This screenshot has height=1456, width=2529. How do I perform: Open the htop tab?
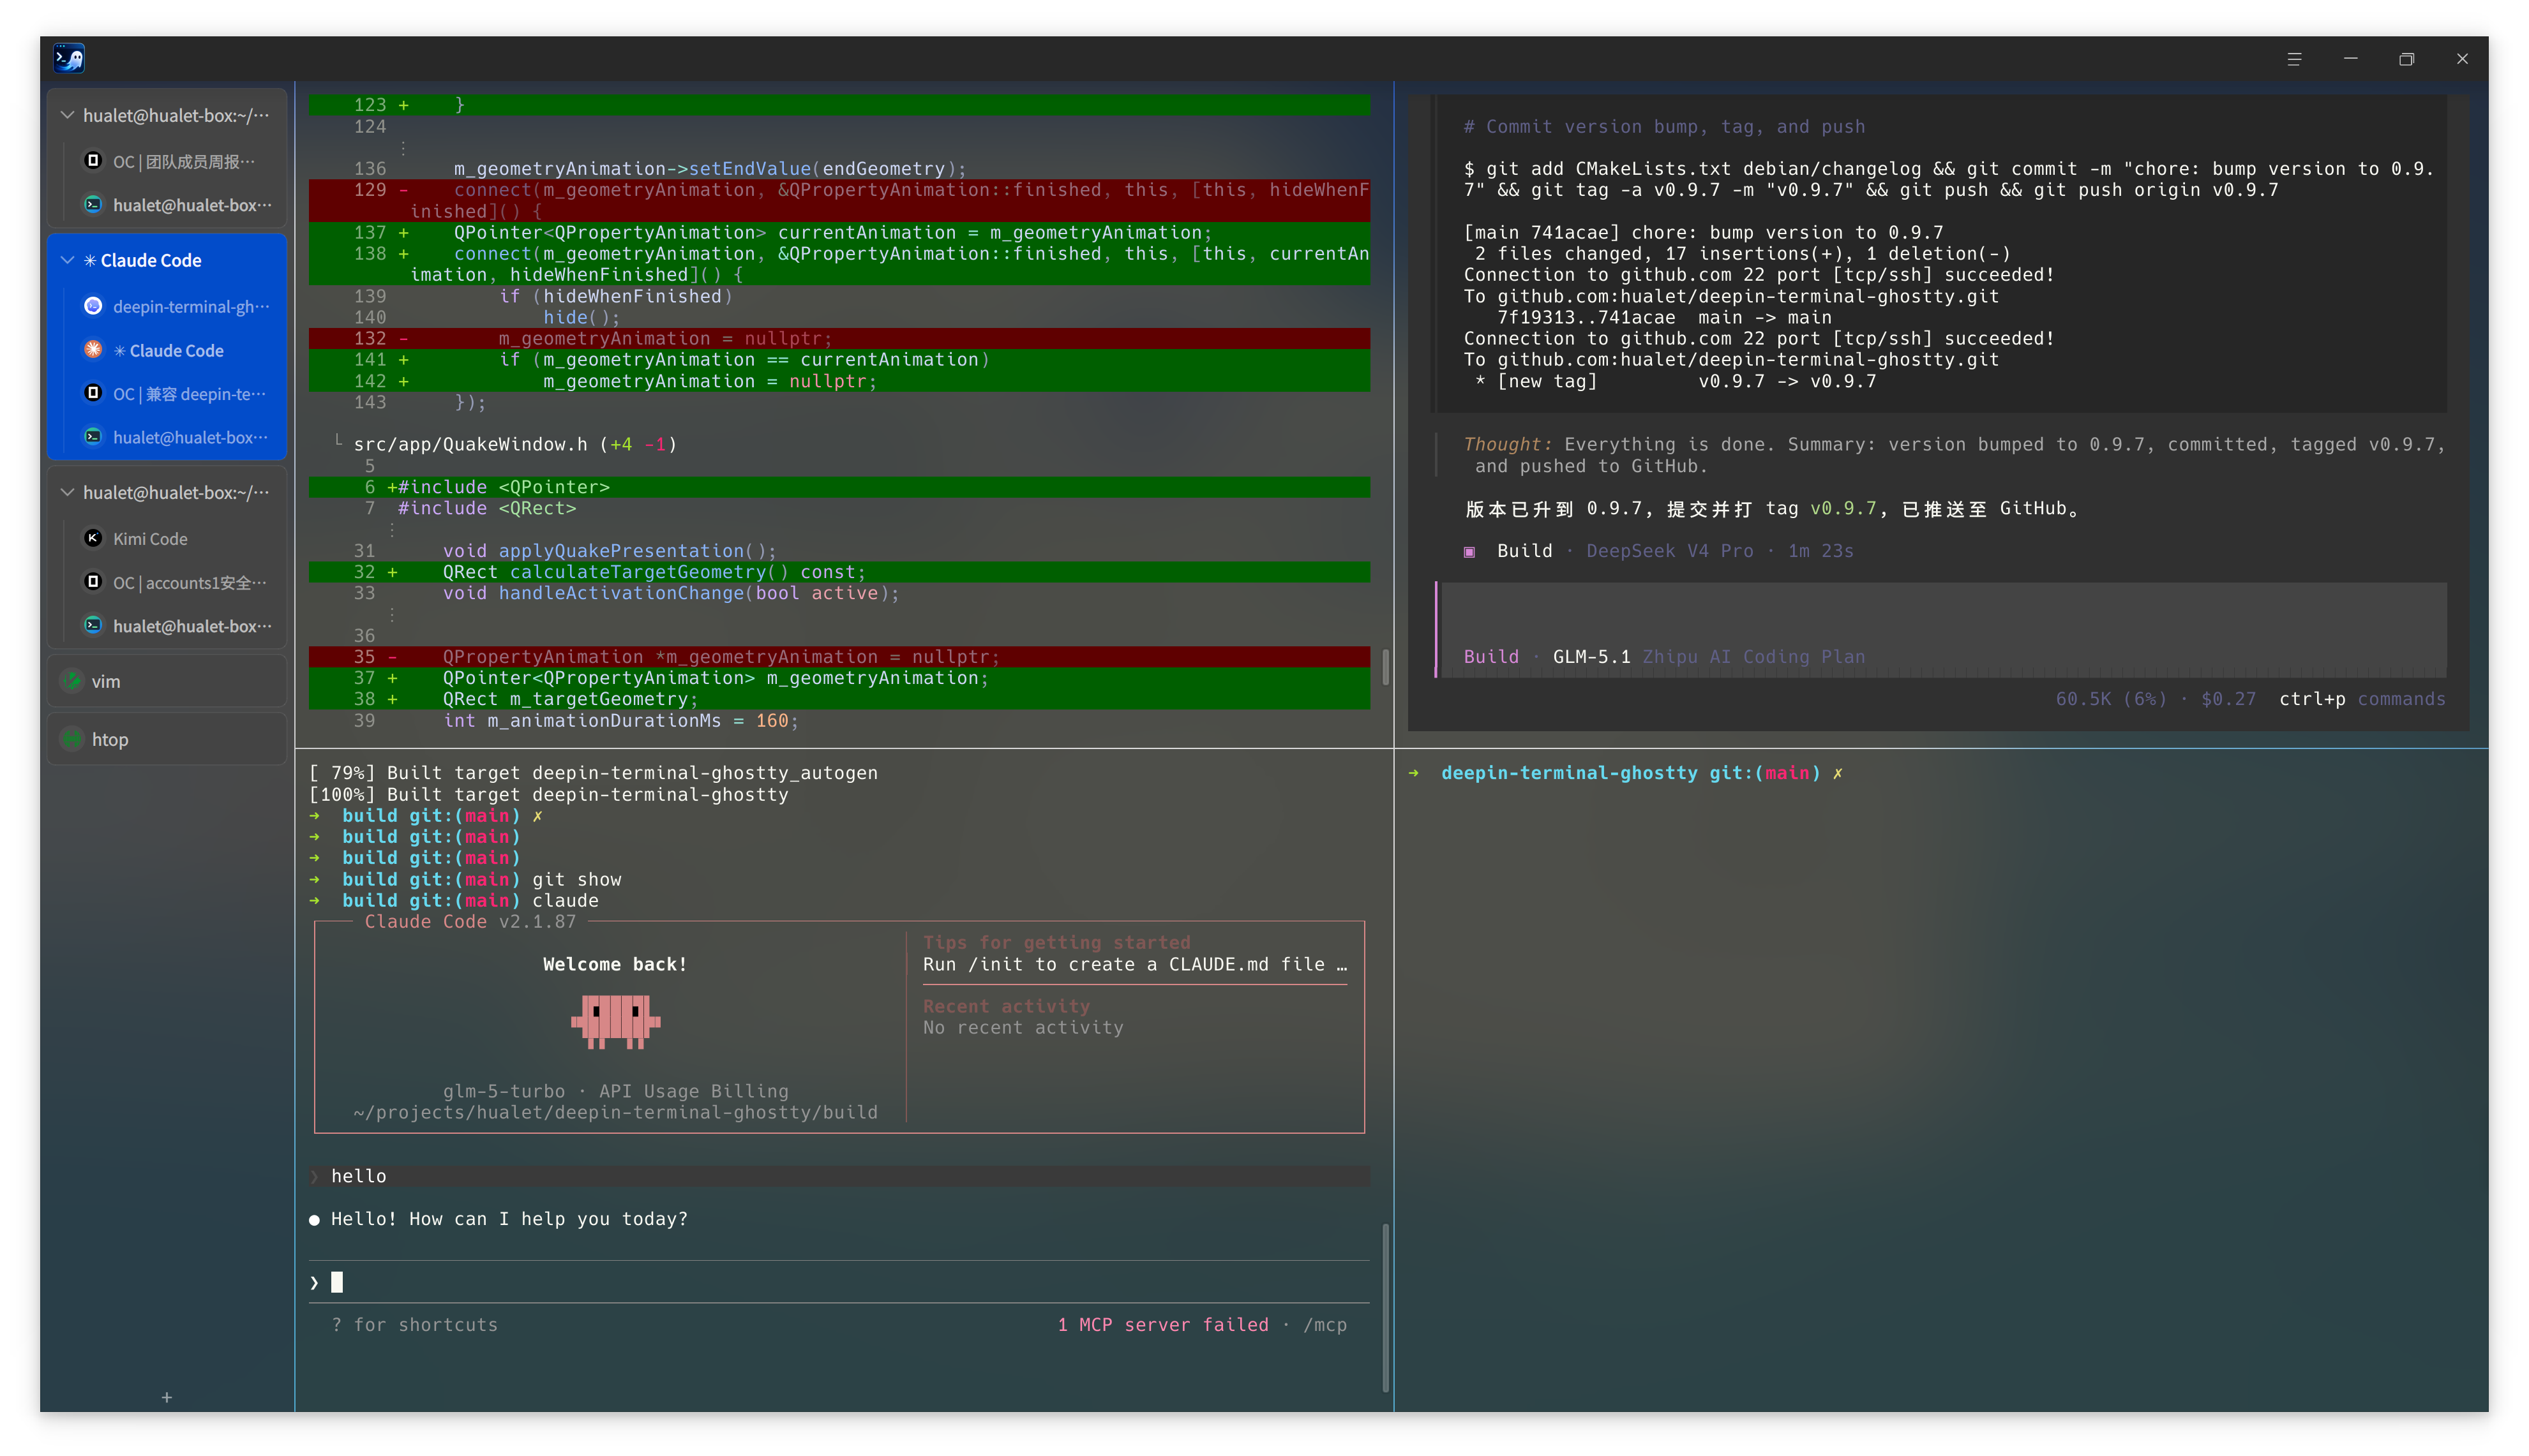click(167, 739)
